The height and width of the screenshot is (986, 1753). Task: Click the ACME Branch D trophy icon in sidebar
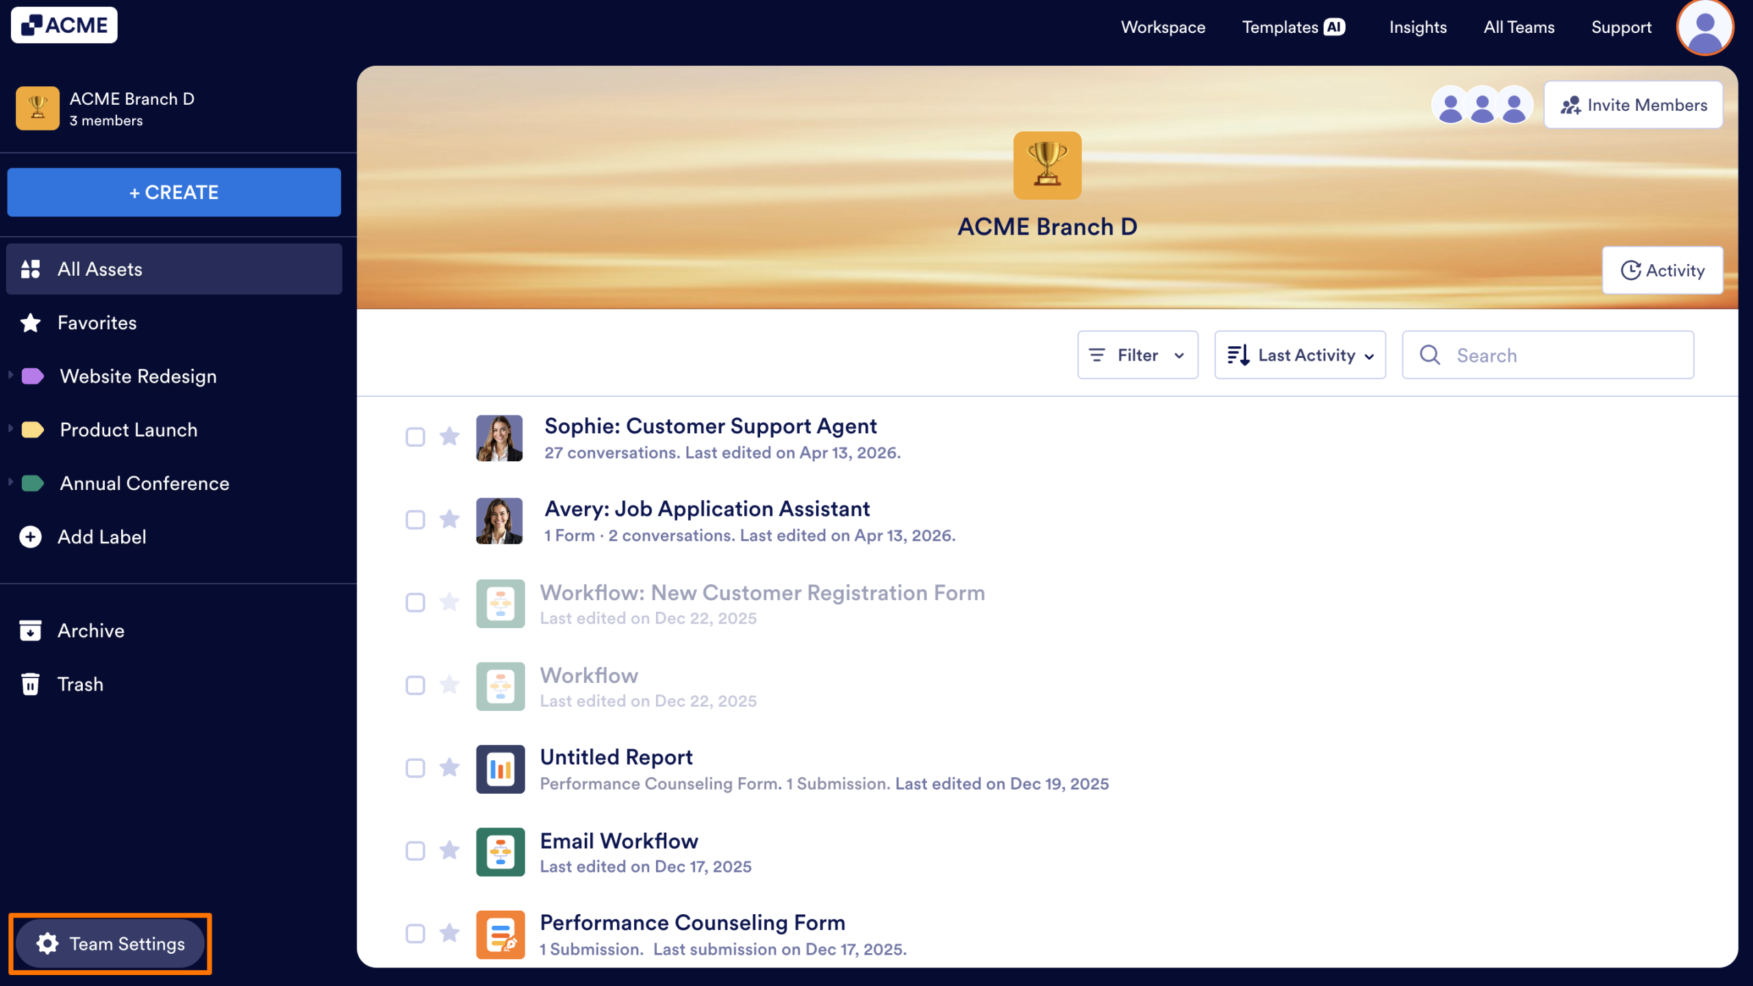point(38,108)
